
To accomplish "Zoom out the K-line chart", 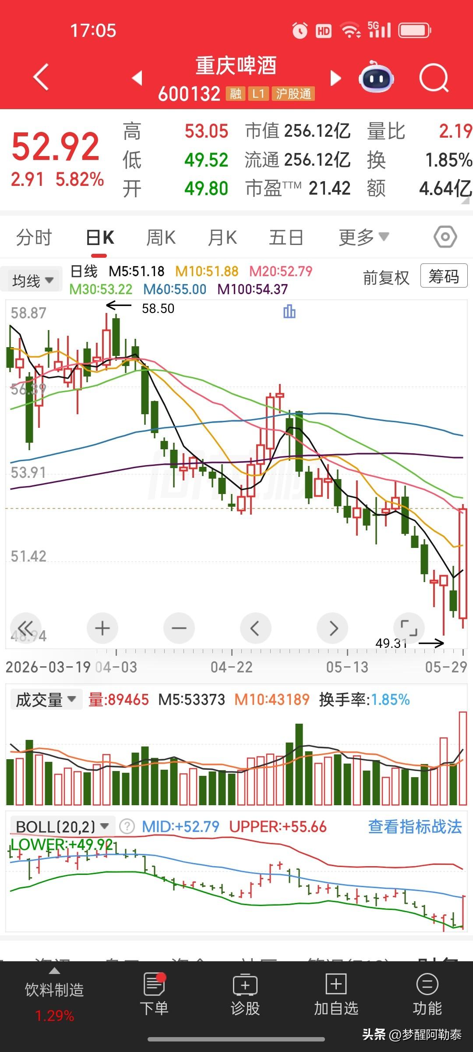I will click(179, 628).
